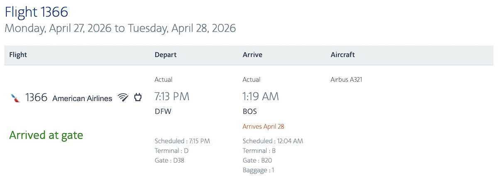Click the 7:13 PM actual departure time
The width and height of the screenshot is (498, 188).
click(172, 97)
